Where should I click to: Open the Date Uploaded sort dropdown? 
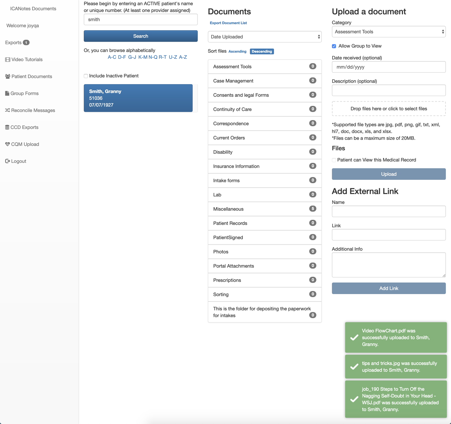point(264,37)
